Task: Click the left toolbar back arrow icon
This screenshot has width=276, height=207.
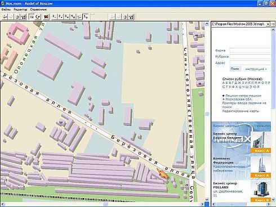Action: click(5, 17)
